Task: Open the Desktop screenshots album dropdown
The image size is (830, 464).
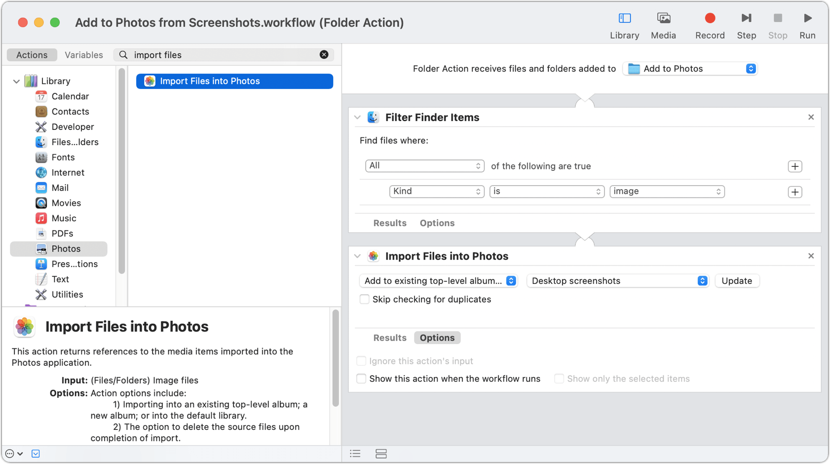Action: 617,280
